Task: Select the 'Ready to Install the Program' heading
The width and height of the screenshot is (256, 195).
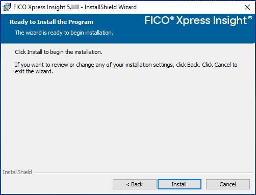Action: pyautogui.click(x=52, y=22)
